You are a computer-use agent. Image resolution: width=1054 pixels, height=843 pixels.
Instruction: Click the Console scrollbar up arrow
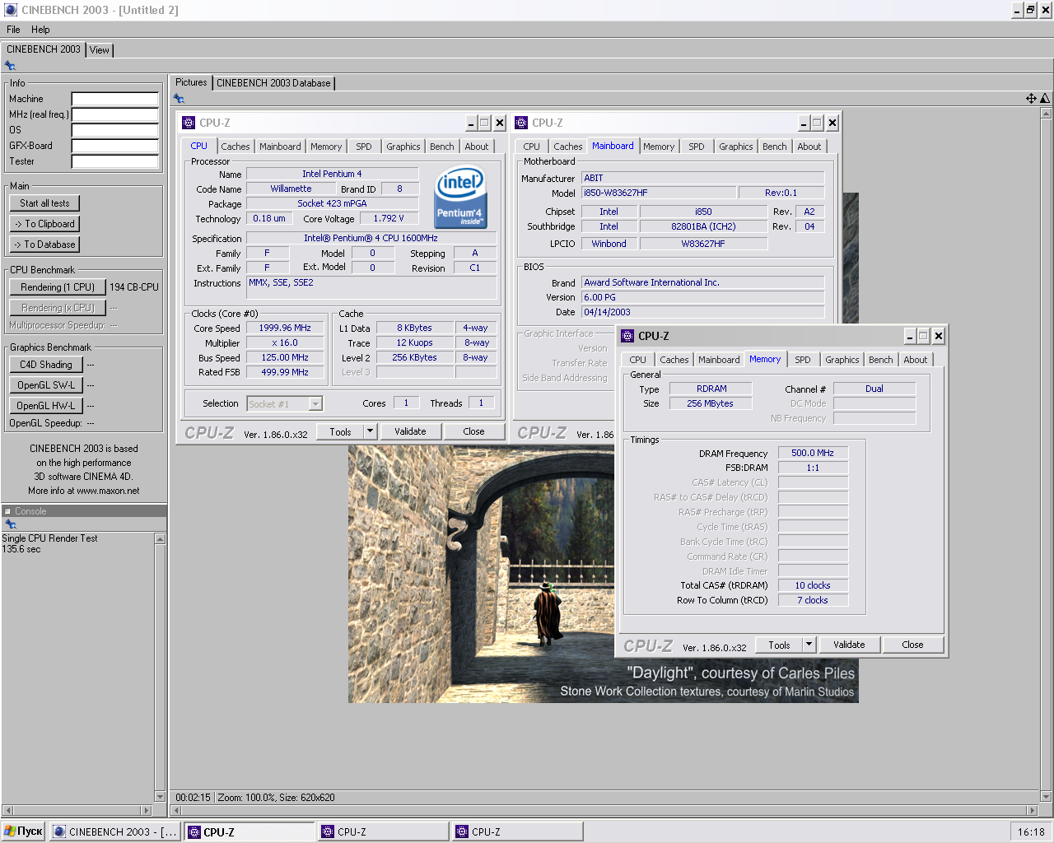click(x=160, y=539)
